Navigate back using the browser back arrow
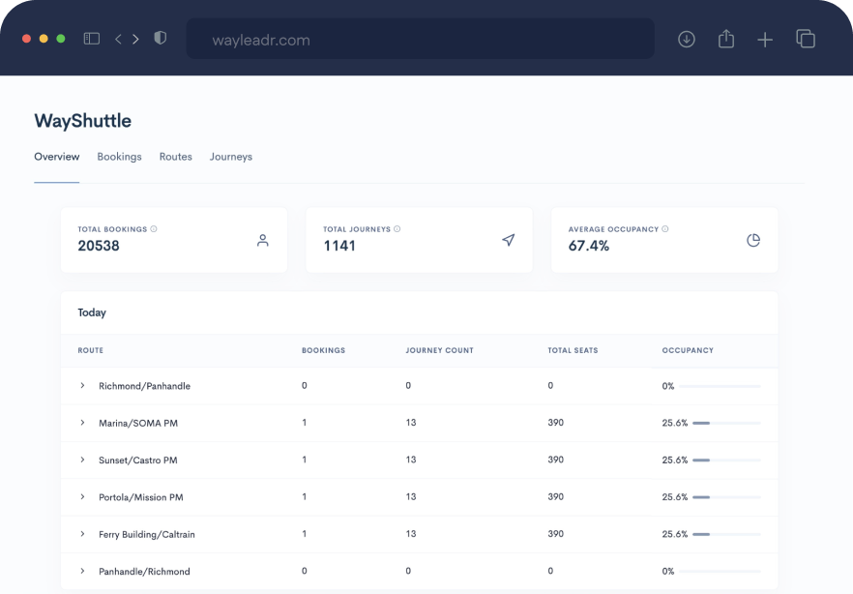The width and height of the screenshot is (853, 594). click(x=117, y=39)
